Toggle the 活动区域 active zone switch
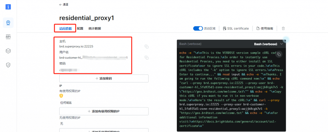328x132 pixels. (x=198, y=28)
